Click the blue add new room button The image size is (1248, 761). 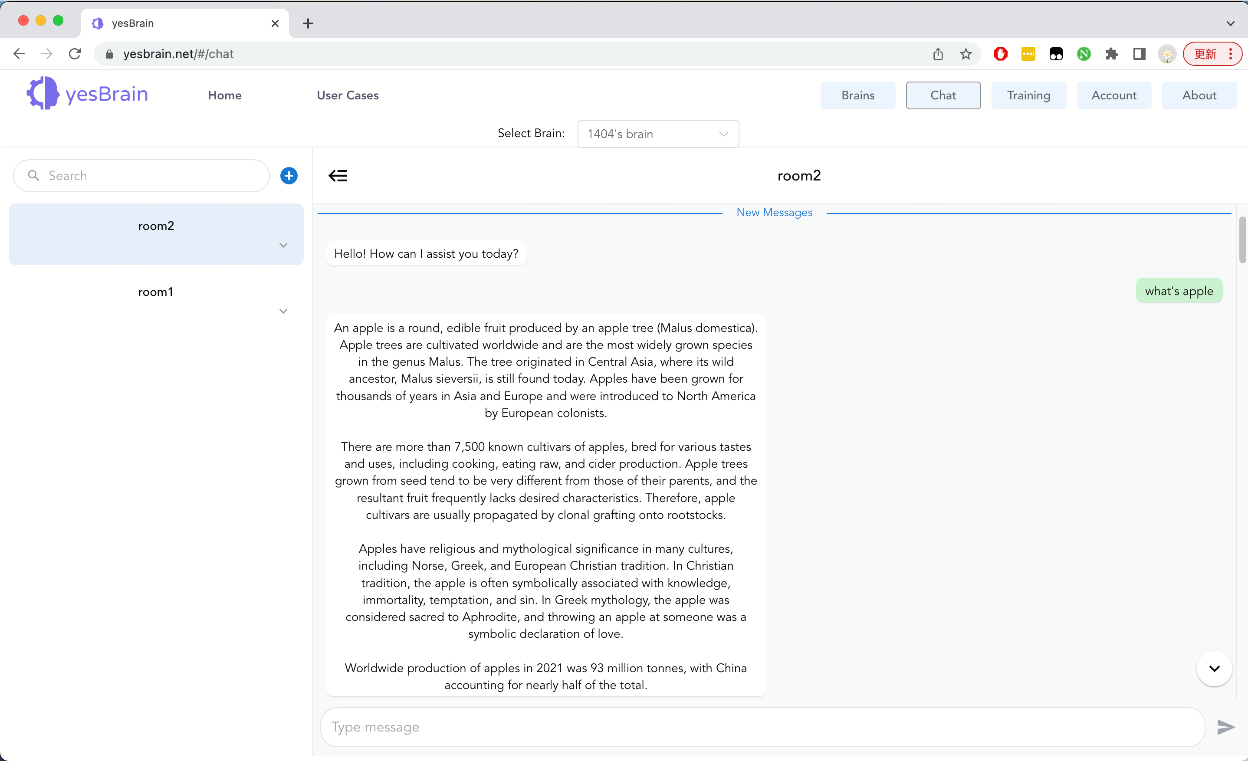289,176
